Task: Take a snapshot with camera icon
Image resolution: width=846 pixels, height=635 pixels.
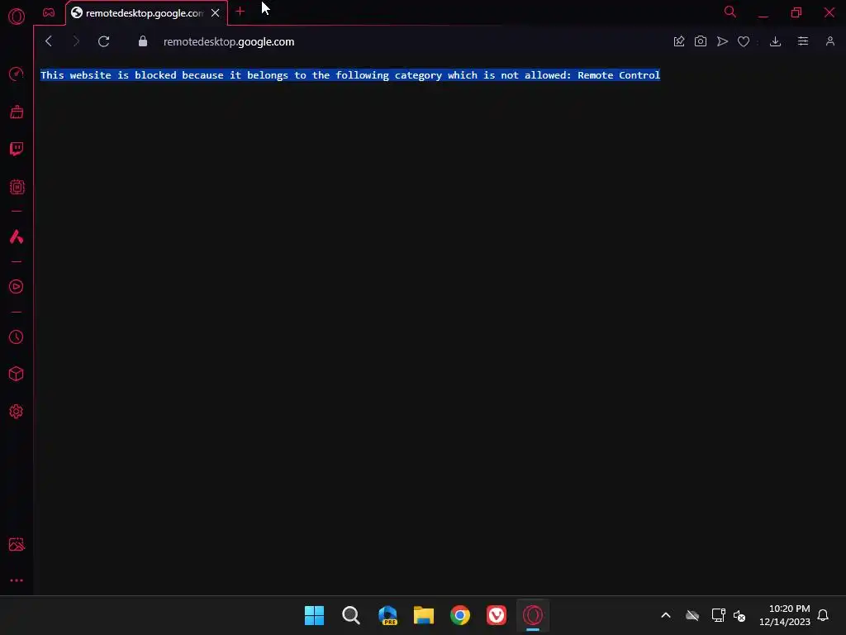Action: point(701,41)
